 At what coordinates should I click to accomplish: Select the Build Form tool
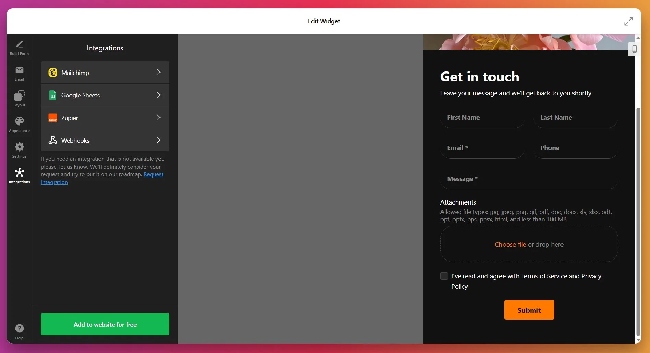[x=19, y=47]
